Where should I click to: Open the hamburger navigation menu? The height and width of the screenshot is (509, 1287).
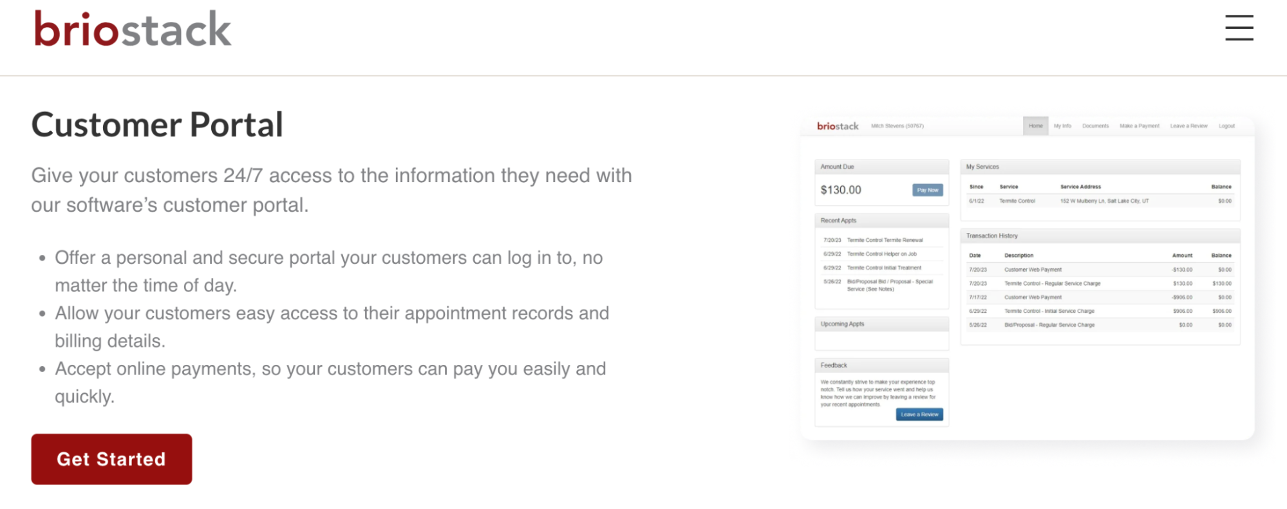(1239, 28)
